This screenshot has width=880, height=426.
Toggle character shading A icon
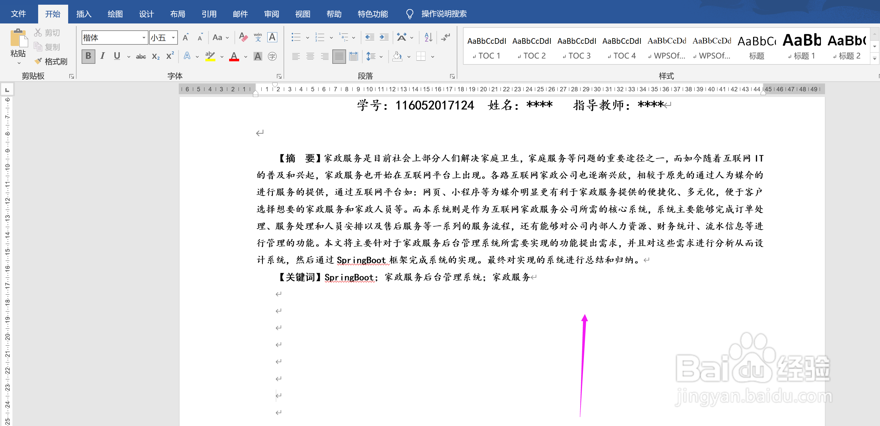pos(258,56)
